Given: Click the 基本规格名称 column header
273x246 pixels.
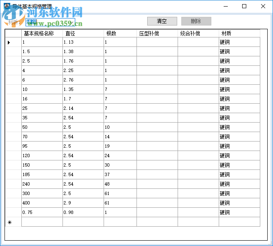Looking at the screenshot, I should point(42,33).
